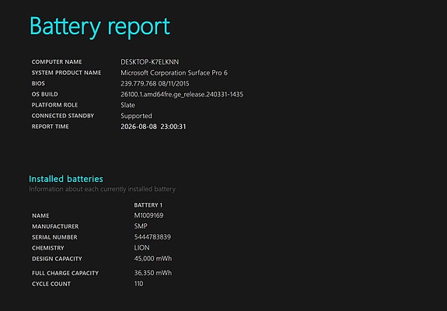
Task: Select the full charge capacity 36,350 mWh
Action: [x=153, y=273]
